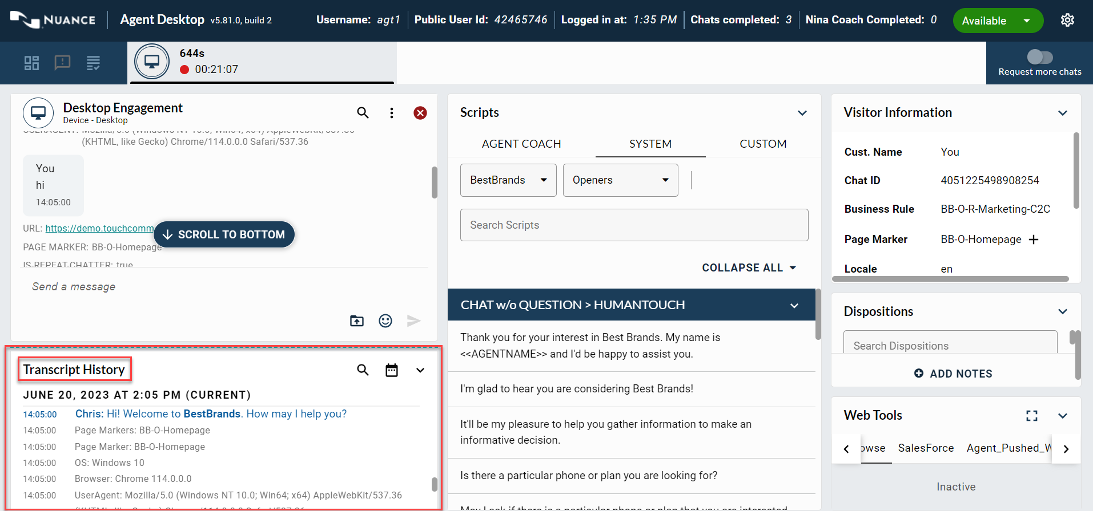
Task: Click the dashboard grid icon
Action: click(x=32, y=63)
